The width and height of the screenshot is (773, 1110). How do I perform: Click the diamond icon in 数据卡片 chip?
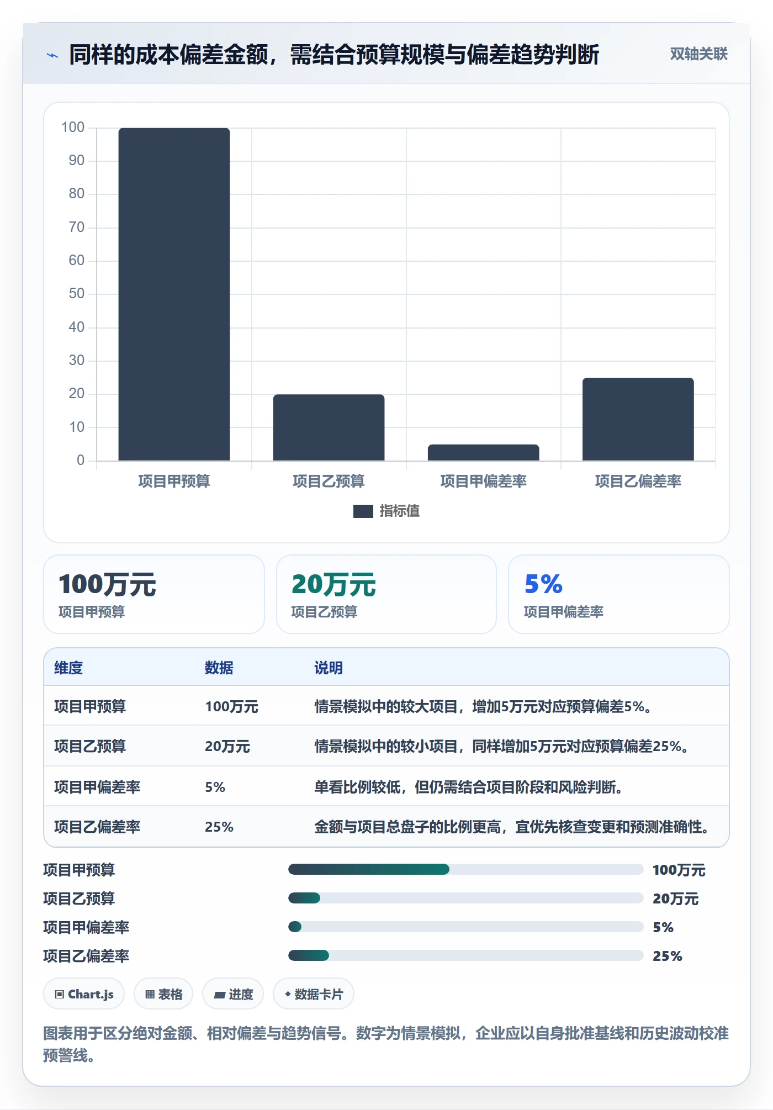[x=288, y=994]
